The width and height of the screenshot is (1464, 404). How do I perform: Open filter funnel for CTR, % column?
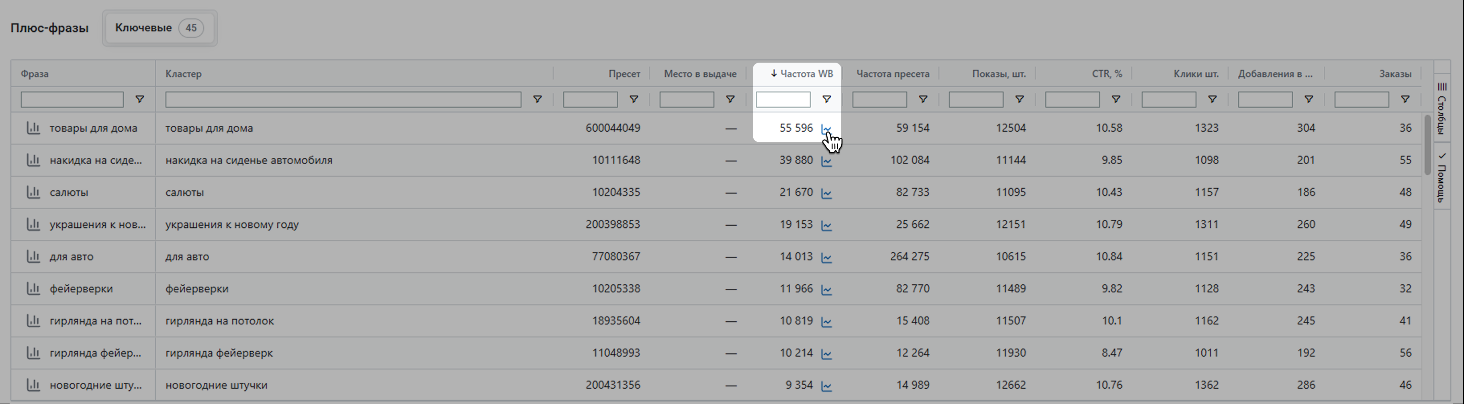tap(1116, 100)
